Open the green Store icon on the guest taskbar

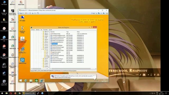click(x=36, y=80)
